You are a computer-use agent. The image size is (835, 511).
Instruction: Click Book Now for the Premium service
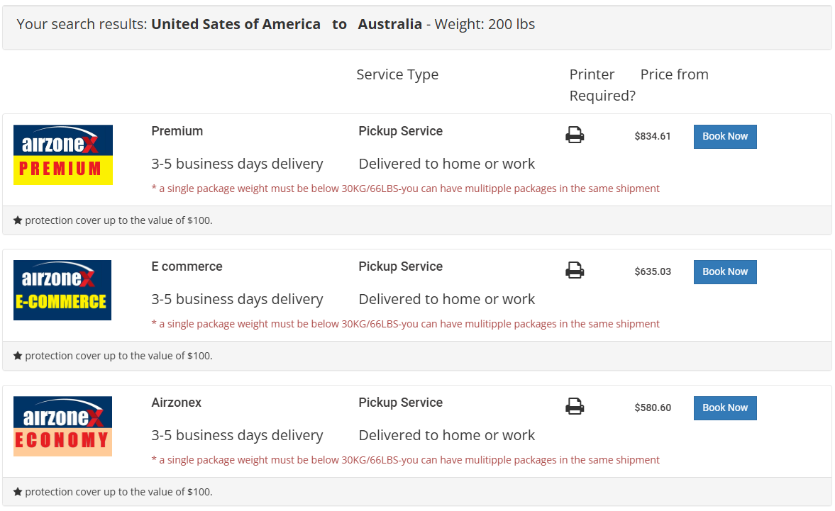point(724,136)
